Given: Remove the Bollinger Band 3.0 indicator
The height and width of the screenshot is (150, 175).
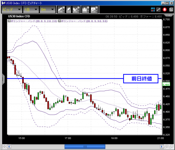Looking at the screenshot, I should point(59,21).
